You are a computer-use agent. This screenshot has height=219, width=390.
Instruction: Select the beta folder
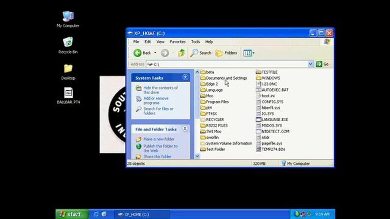pyautogui.click(x=207, y=72)
